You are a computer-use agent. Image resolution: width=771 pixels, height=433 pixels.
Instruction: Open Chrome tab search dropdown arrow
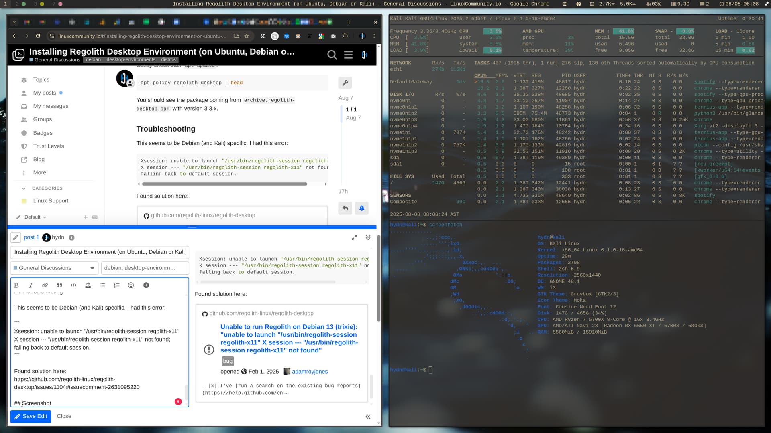(14, 22)
